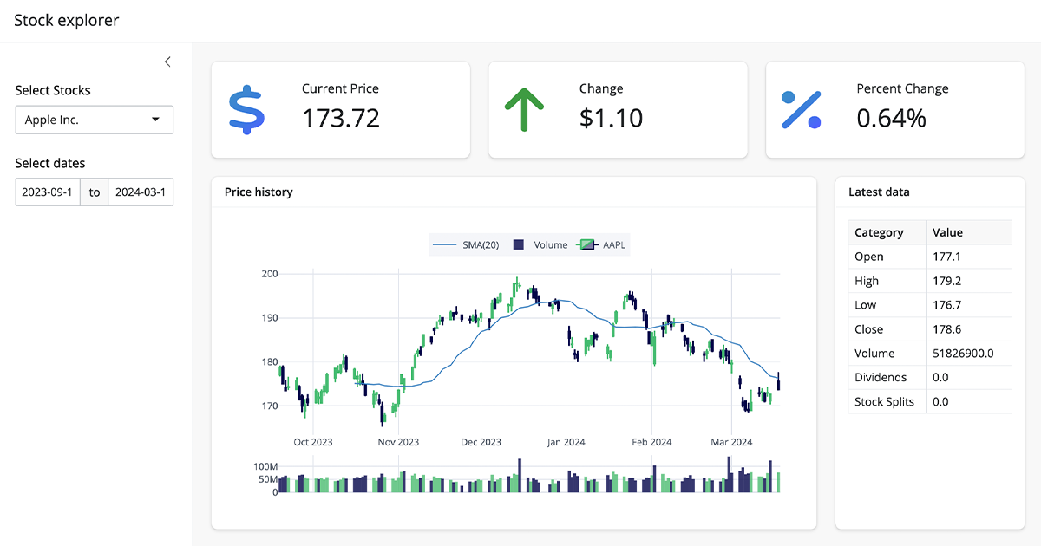Image resolution: width=1041 pixels, height=546 pixels.
Task: Click the blue percent icon
Action: tap(801, 110)
